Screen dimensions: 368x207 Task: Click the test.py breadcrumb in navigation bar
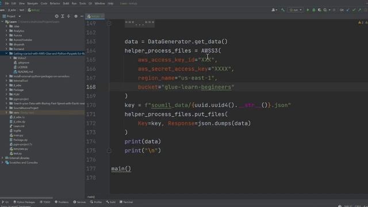pyautogui.click(x=34, y=10)
